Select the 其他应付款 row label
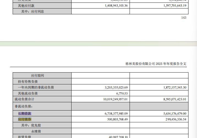The width and height of the screenshot is (197, 138). tap(26, 5)
